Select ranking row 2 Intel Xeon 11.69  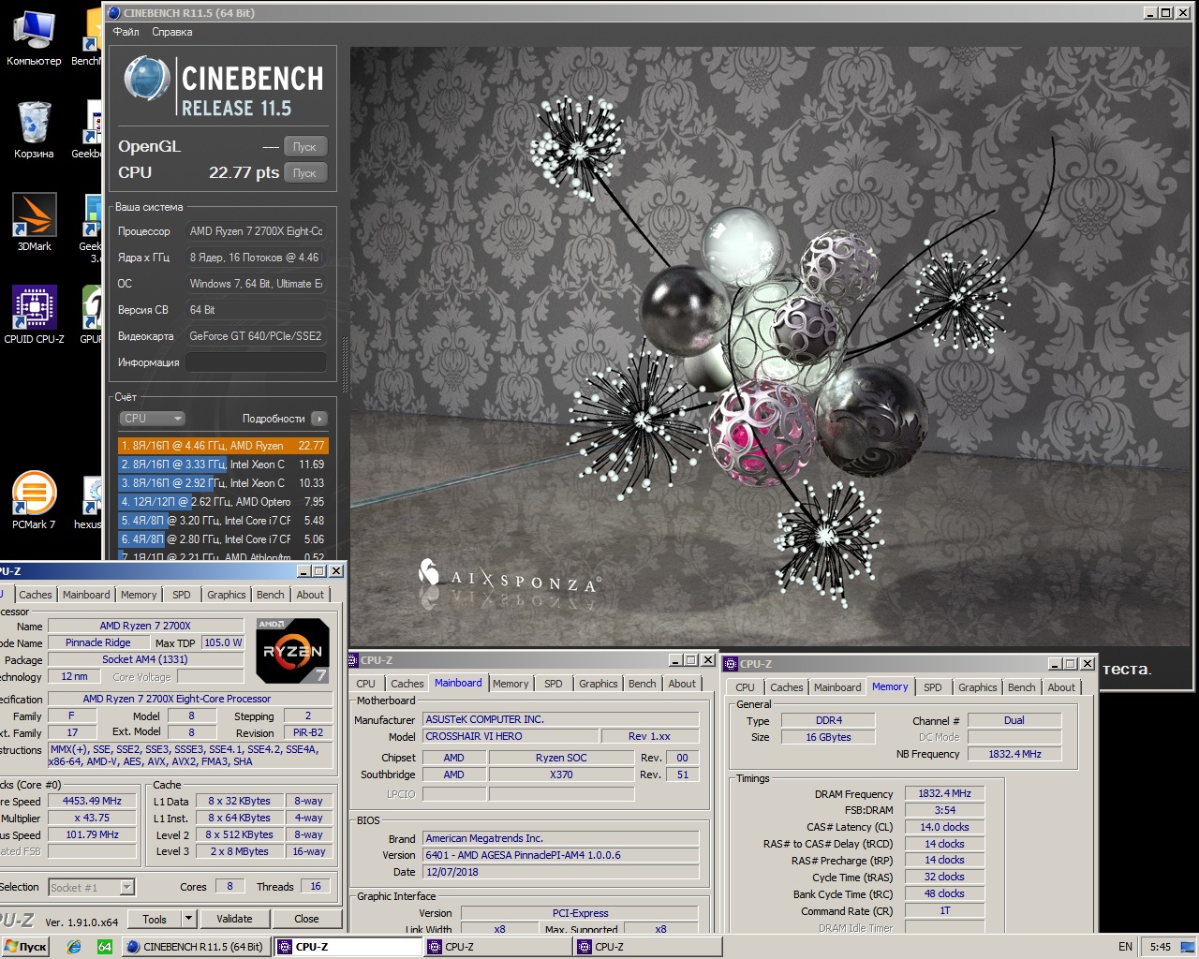[x=223, y=465]
